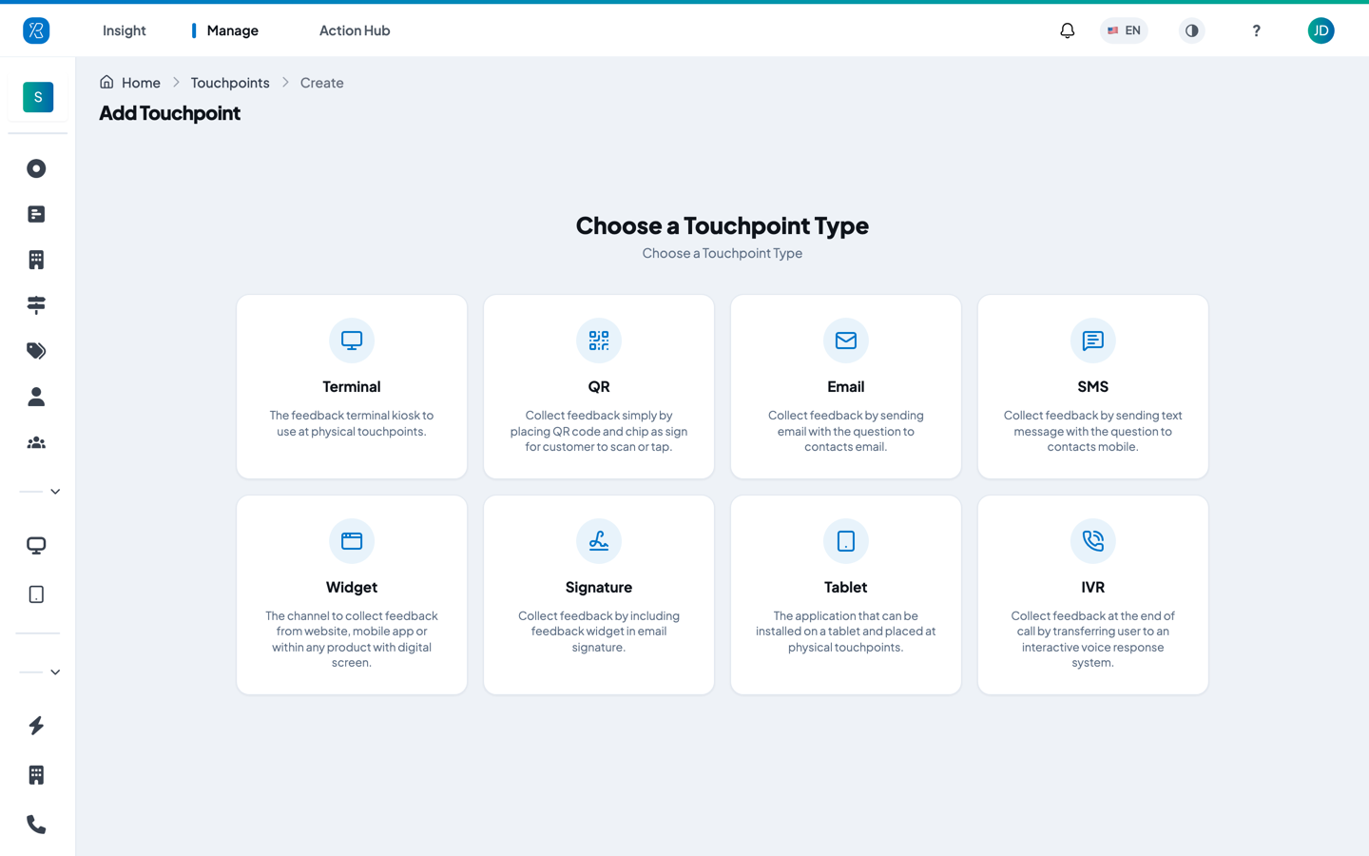Click the Add Touchpoint page heading
The image size is (1369, 856).
170,113
